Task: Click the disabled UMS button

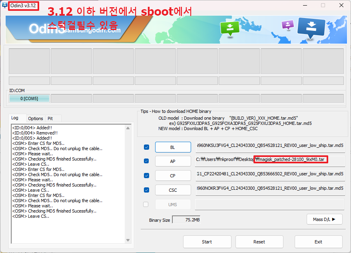Action: click(173, 205)
